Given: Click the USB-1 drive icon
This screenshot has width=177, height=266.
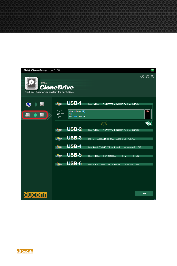Looking at the screenshot, I should pyautogui.click(x=59, y=104).
